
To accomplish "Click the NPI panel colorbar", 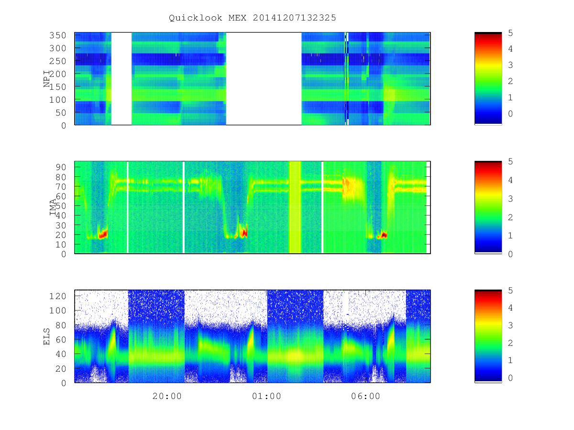I will point(488,79).
